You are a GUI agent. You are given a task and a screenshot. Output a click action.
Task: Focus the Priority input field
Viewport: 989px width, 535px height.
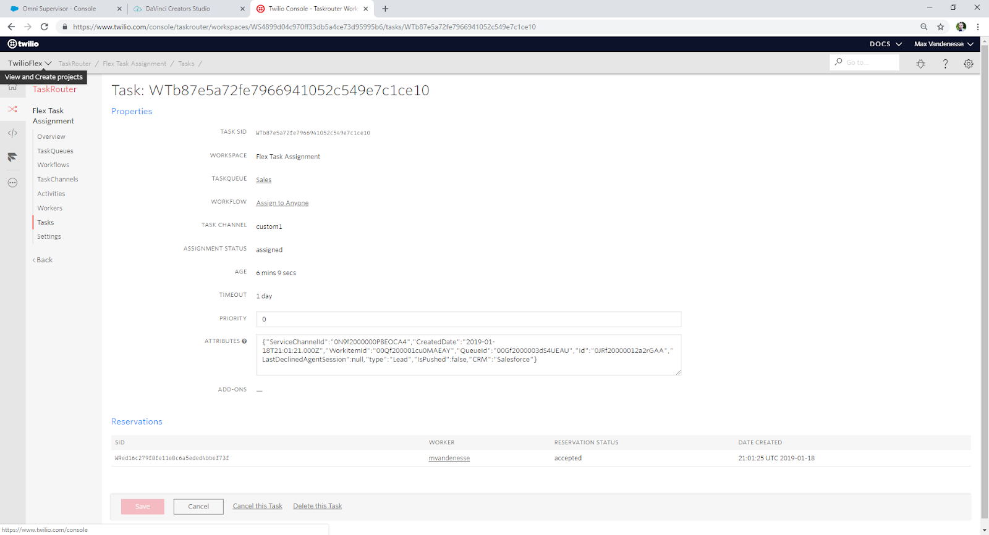469,319
